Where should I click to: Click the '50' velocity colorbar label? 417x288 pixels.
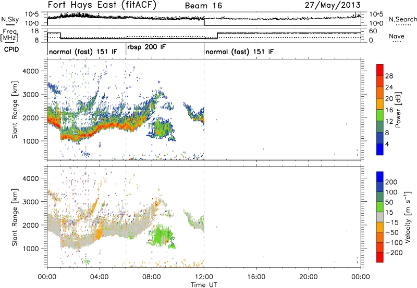coord(389,202)
